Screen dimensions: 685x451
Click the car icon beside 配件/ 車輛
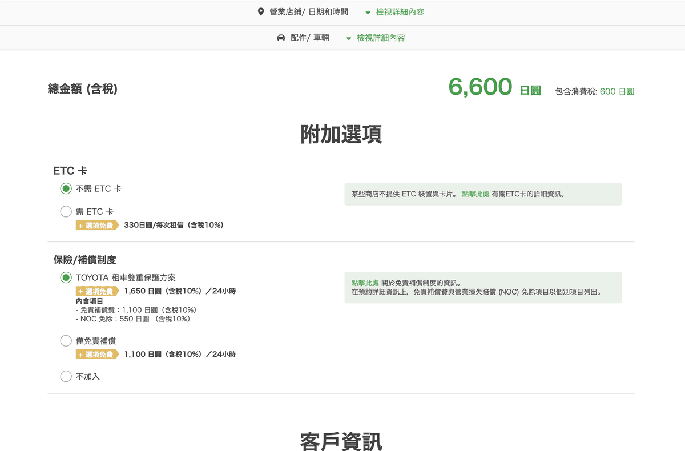281,38
